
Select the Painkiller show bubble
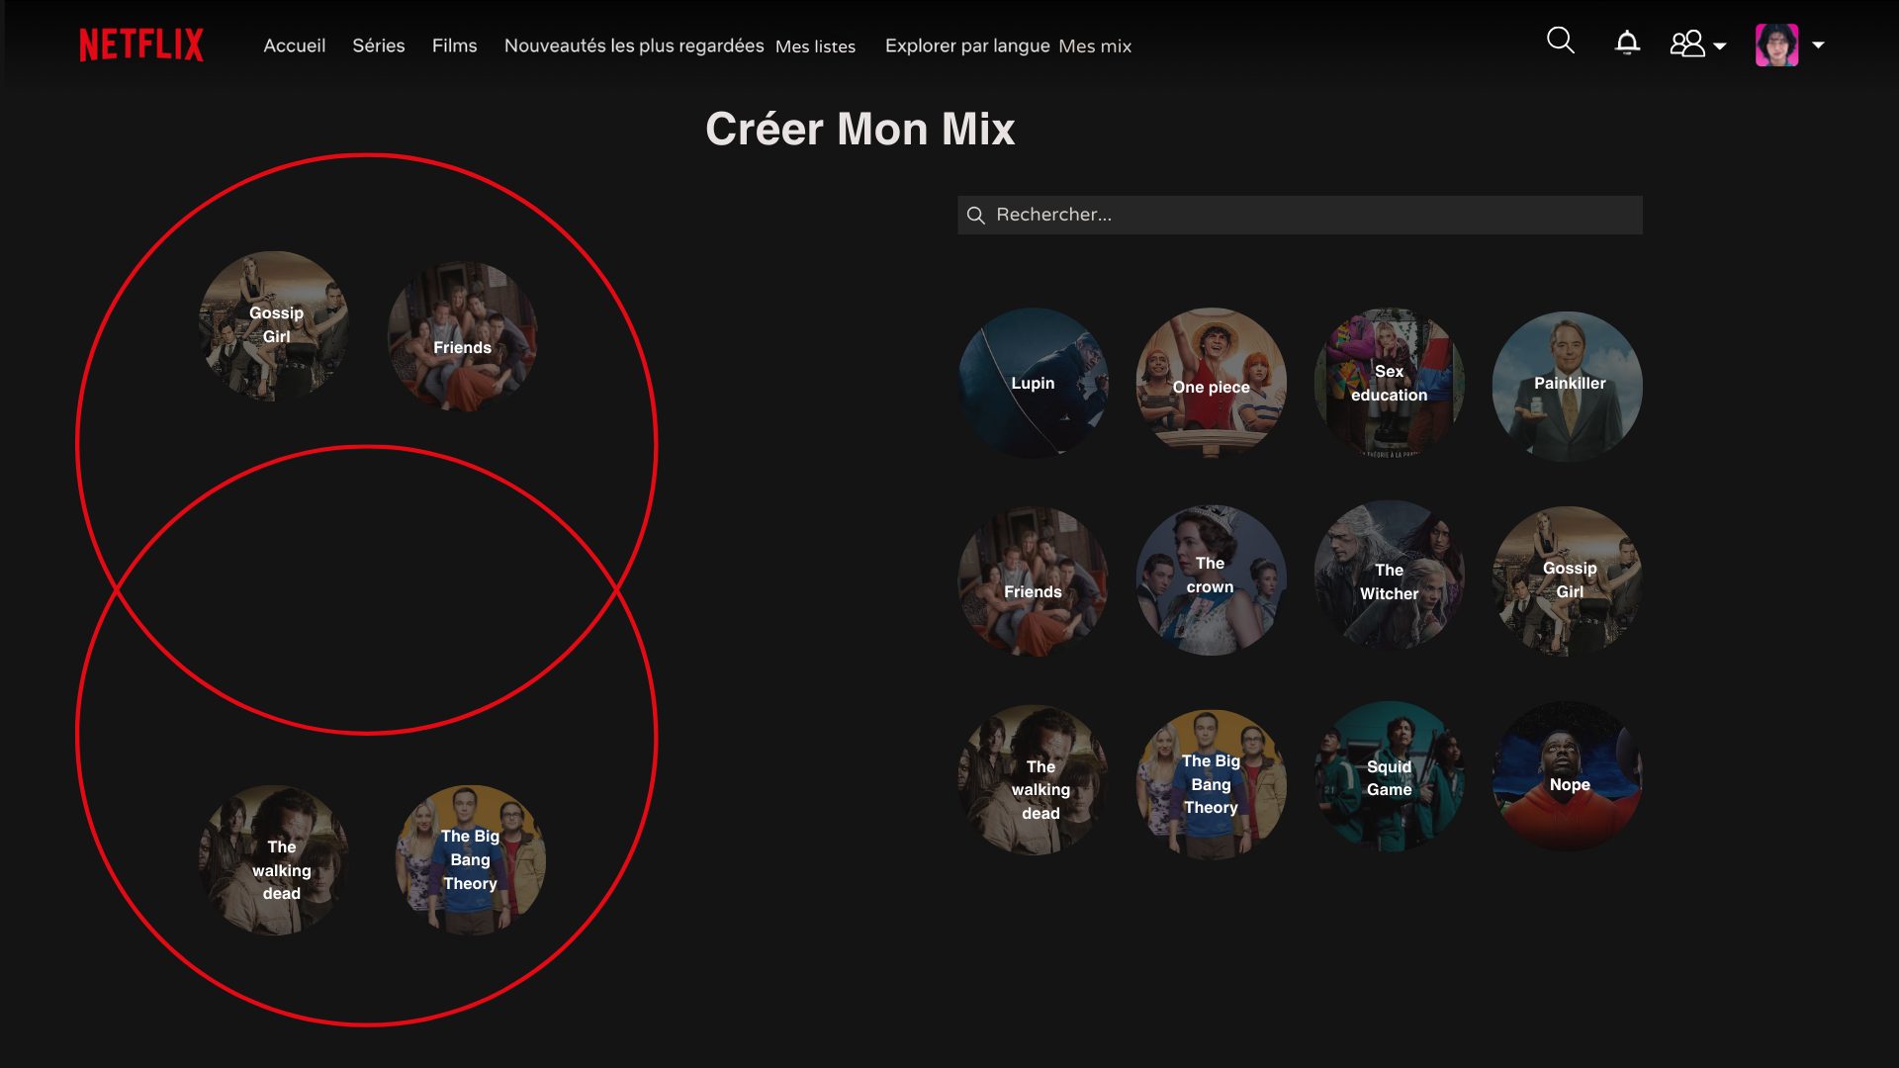coord(1568,386)
